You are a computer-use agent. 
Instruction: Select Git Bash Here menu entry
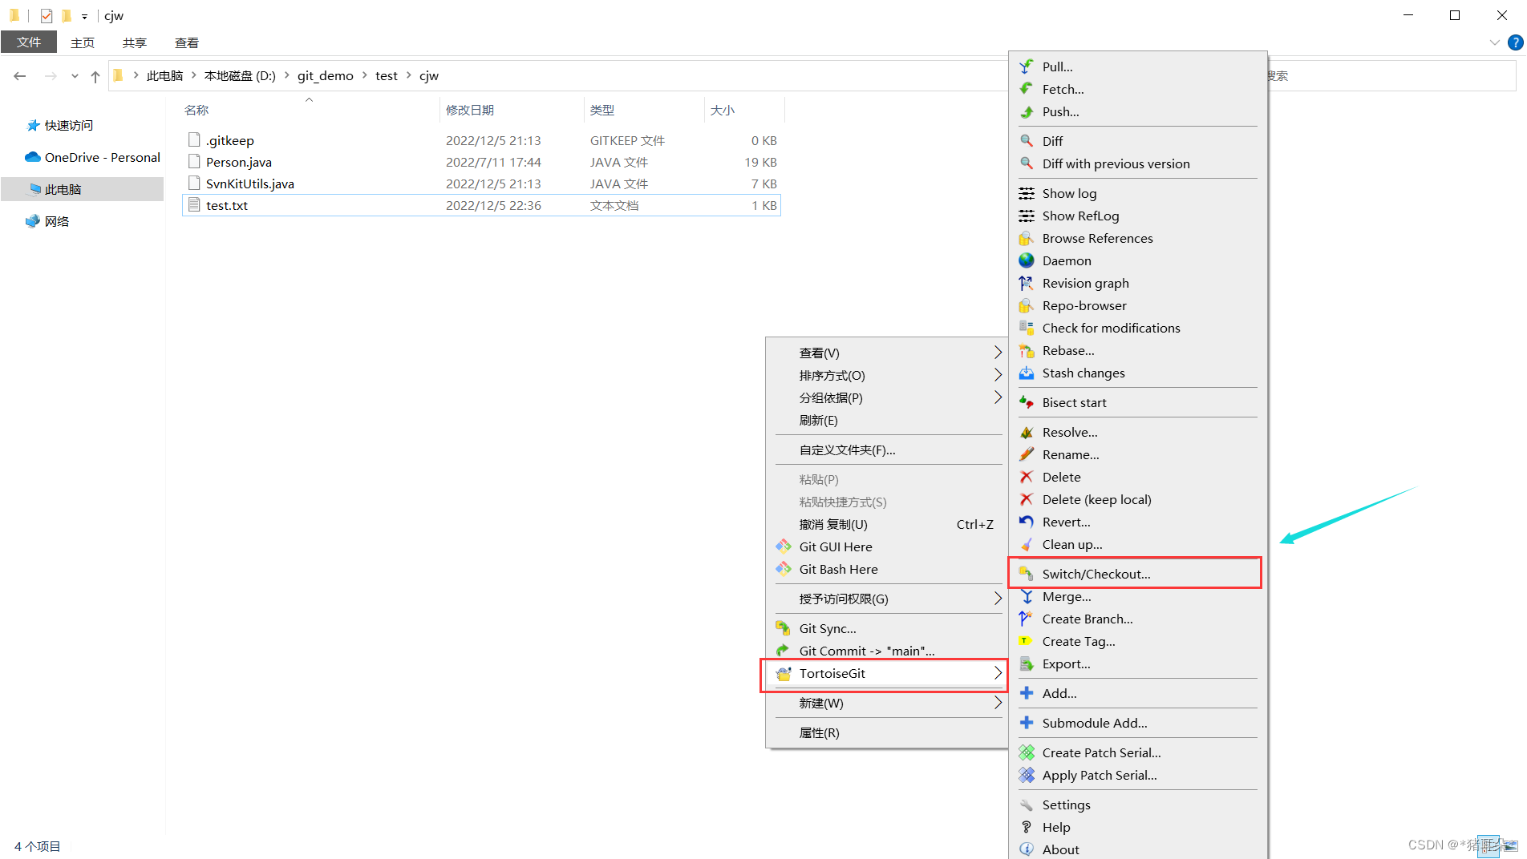(x=889, y=569)
